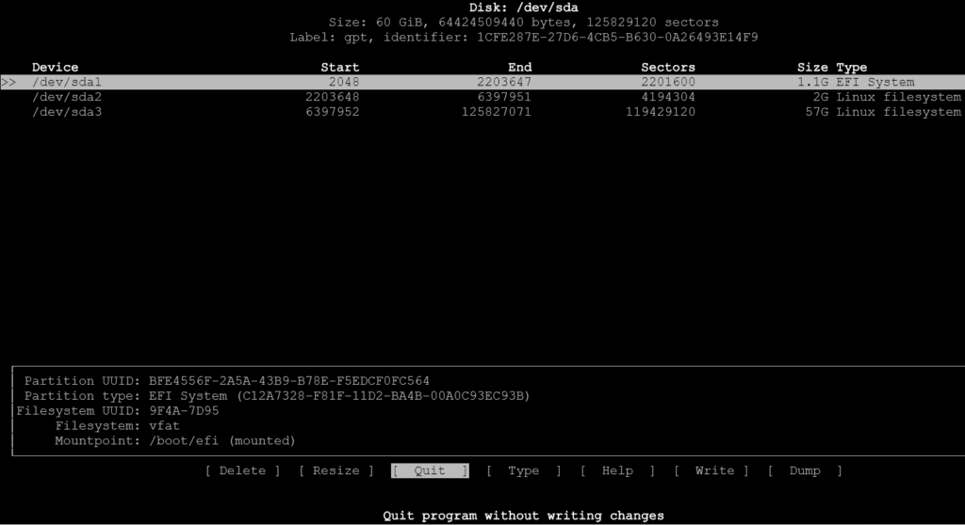Select the /dev/sda3 partition row
Screen dimensions: 965x525
[482, 112]
